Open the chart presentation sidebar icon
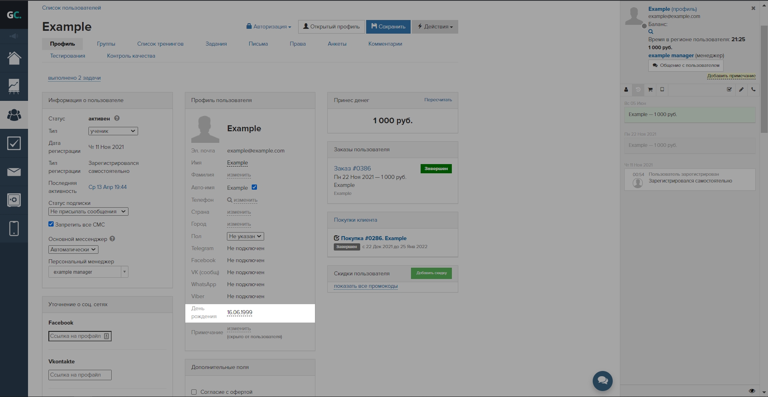 point(14,86)
